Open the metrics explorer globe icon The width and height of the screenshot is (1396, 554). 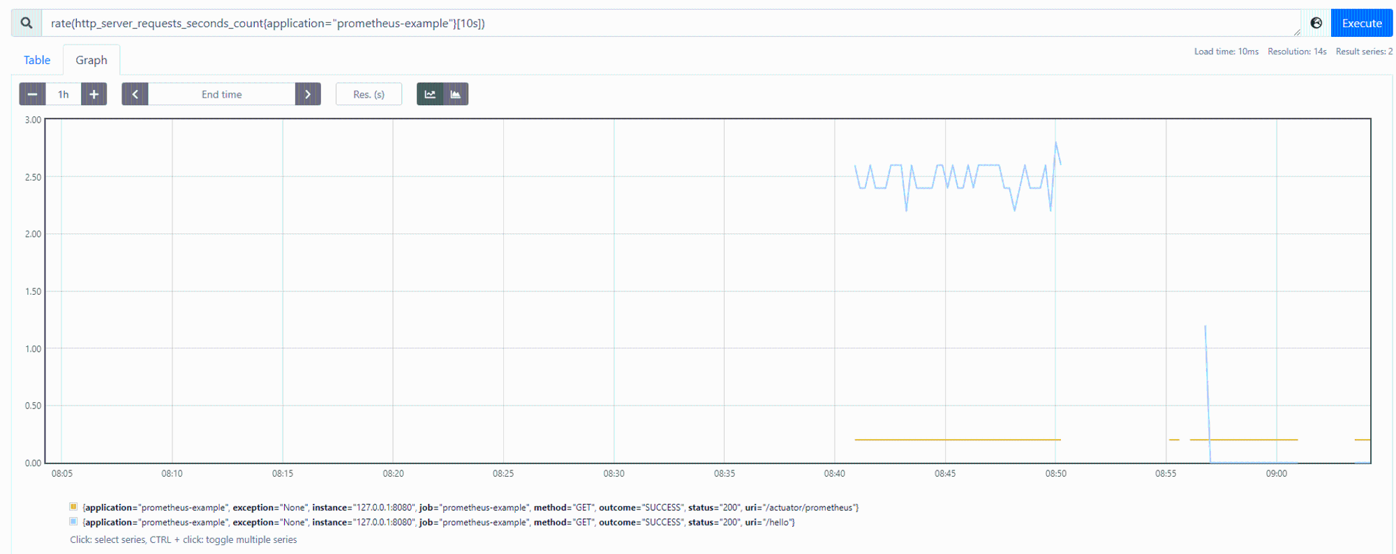click(1316, 23)
